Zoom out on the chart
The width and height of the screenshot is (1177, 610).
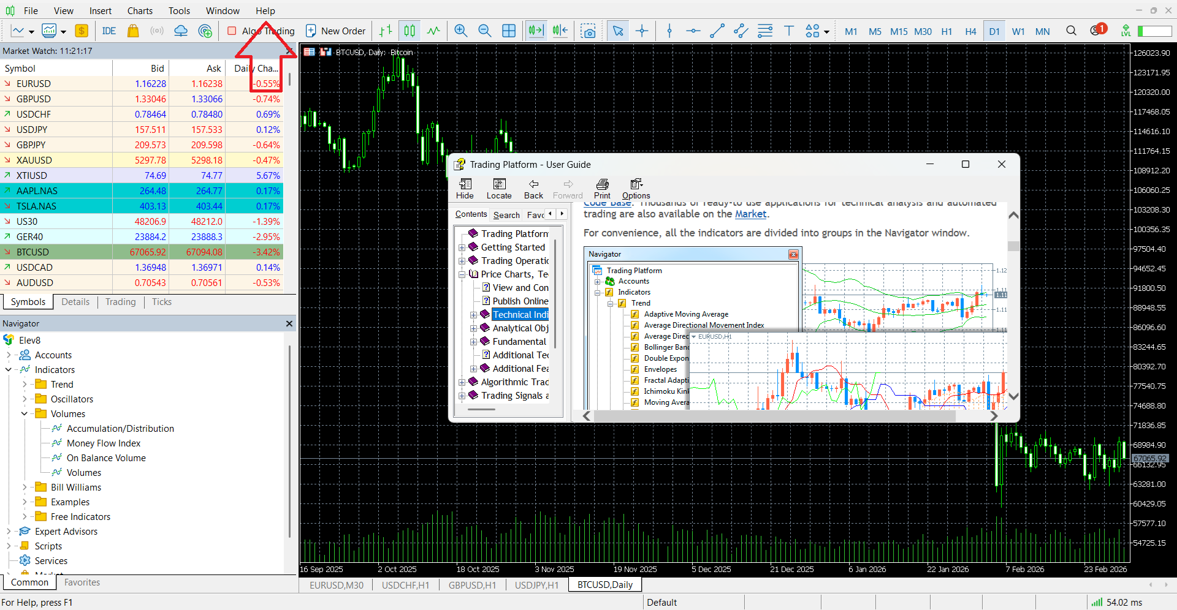click(x=484, y=31)
